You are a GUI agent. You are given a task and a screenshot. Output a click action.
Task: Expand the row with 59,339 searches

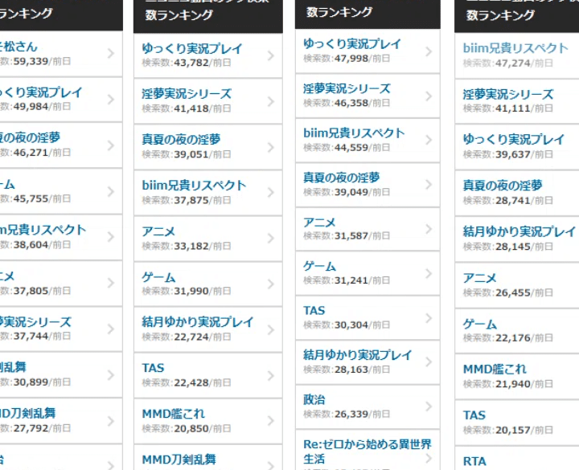click(x=110, y=54)
